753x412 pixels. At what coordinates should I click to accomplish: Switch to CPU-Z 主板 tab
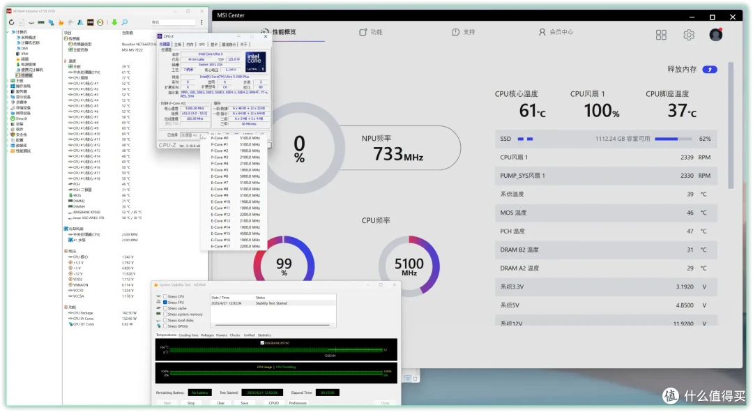[178, 45]
